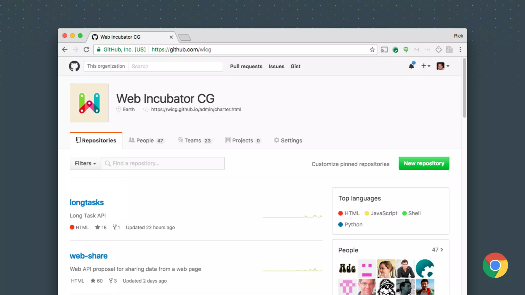Click the GitHub Octocat logo
The width and height of the screenshot is (525, 295).
tap(74, 66)
